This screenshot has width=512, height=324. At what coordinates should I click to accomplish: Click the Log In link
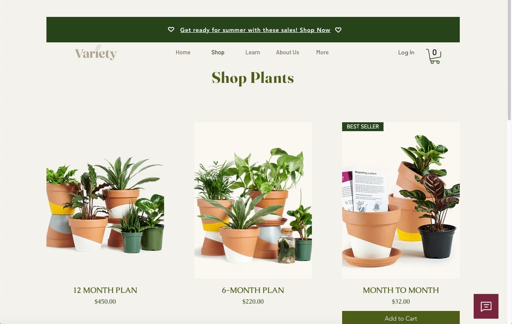pyautogui.click(x=406, y=52)
